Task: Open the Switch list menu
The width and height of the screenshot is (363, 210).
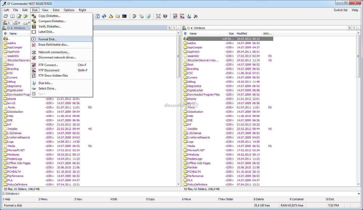Action: [341, 10]
